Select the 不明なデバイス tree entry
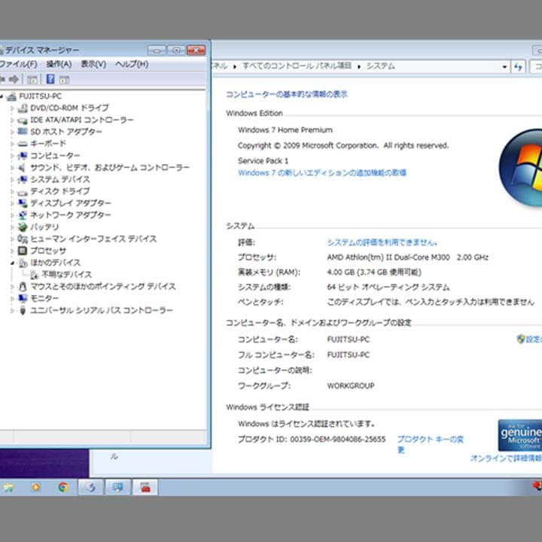Screen dimensions: 542x542 pyautogui.click(x=66, y=275)
